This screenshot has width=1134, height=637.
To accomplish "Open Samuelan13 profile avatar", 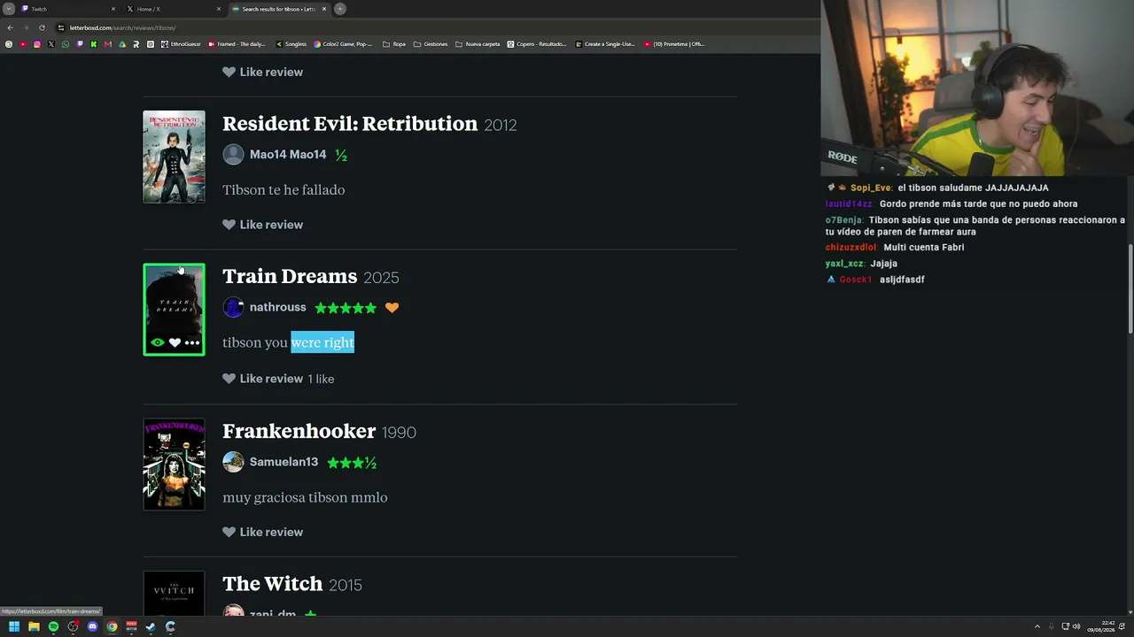I will pyautogui.click(x=233, y=462).
